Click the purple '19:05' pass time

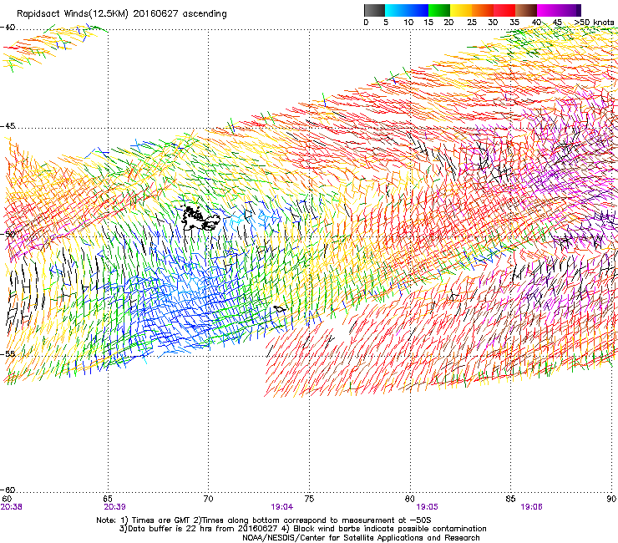[x=428, y=507]
